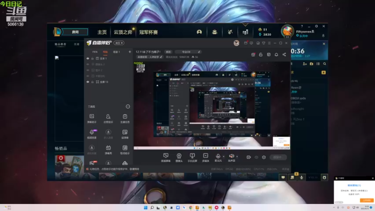Open the 弹幕助手 tool in the toolbox
The image size is (375, 211).
pyautogui.click(x=91, y=119)
